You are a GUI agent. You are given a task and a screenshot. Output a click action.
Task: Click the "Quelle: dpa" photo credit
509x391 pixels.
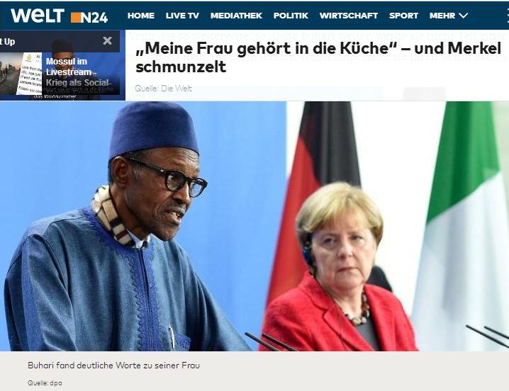tap(45, 383)
